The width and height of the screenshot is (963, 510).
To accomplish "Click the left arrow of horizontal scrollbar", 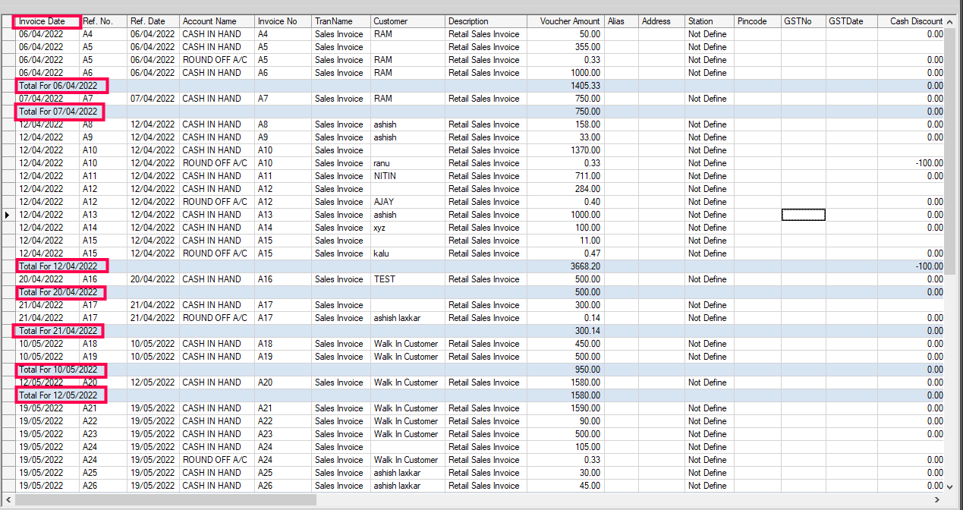I will coord(8,500).
